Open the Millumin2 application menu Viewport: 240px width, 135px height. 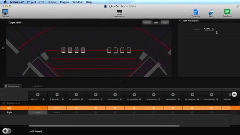coord(17,2)
